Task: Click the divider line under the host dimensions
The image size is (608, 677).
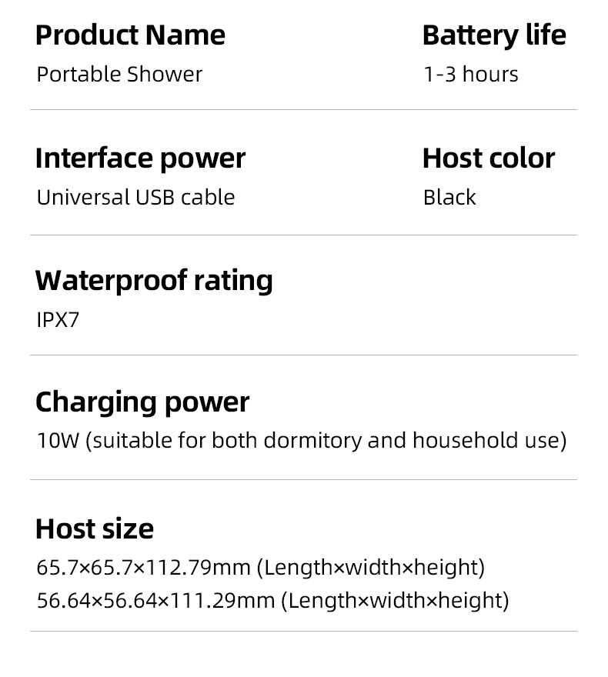Action: point(303,632)
